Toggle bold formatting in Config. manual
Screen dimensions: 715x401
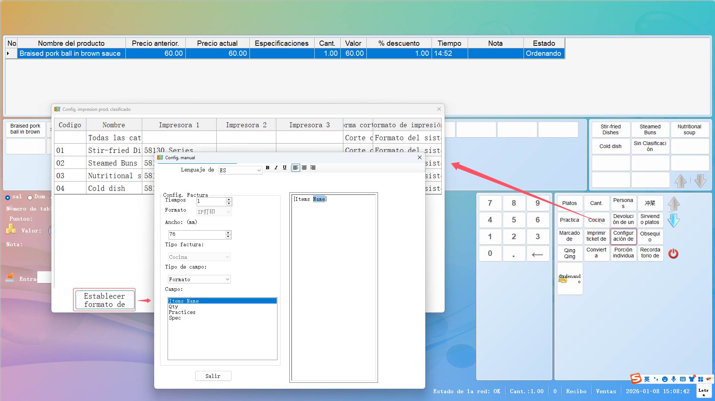click(x=267, y=168)
